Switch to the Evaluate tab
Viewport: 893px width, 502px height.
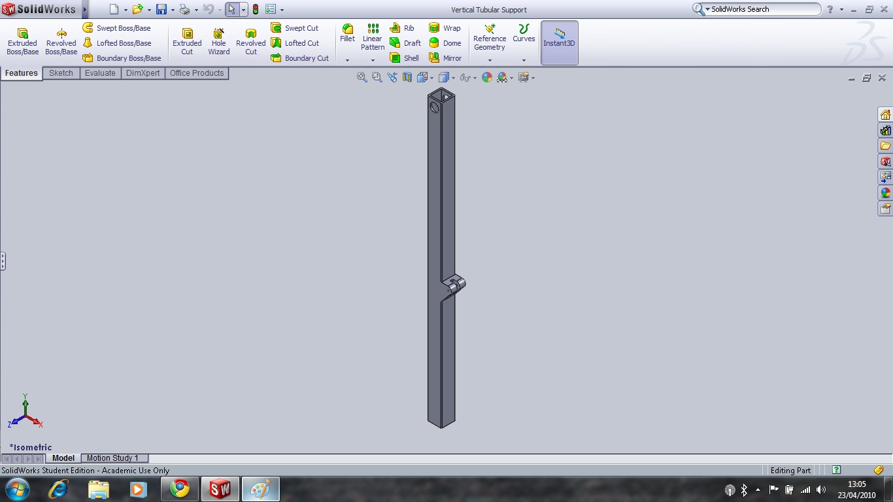pyautogui.click(x=100, y=73)
